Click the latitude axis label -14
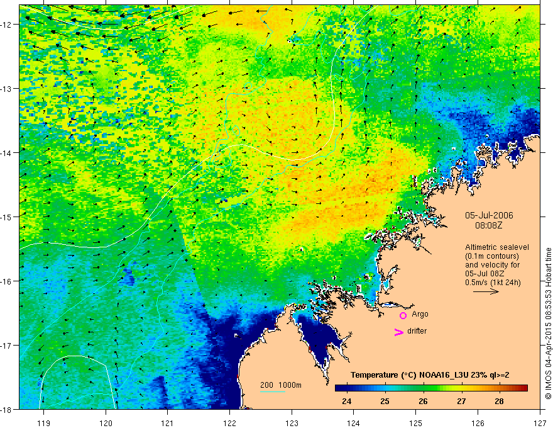The height and width of the screenshot is (428, 553). pyautogui.click(x=6, y=153)
